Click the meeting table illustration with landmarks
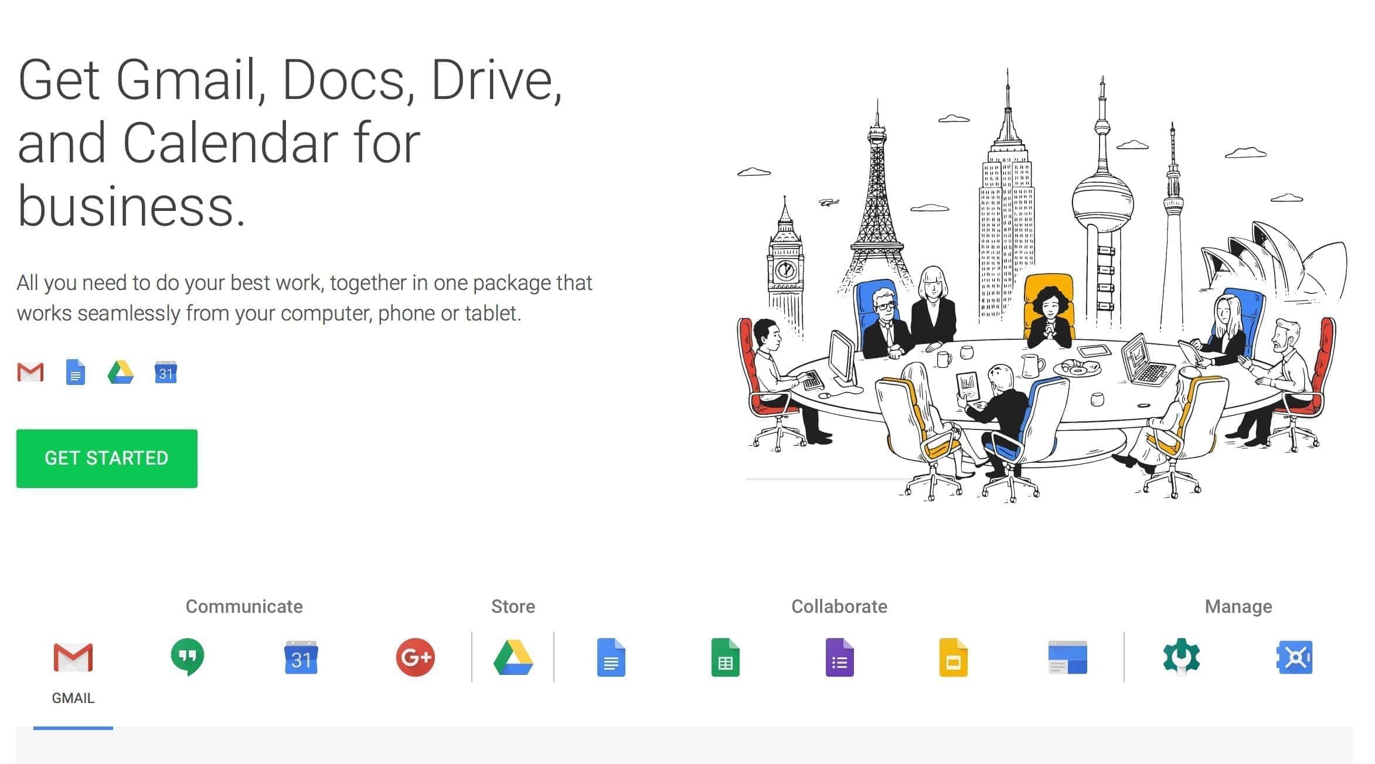 tap(1042, 286)
